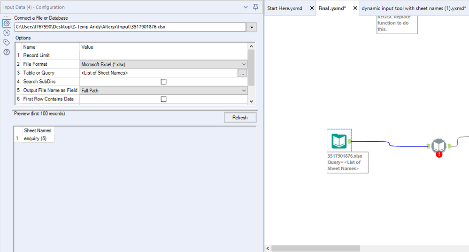
Task: Click the canvas horizontal scrollbar thumb
Action: [315, 248]
